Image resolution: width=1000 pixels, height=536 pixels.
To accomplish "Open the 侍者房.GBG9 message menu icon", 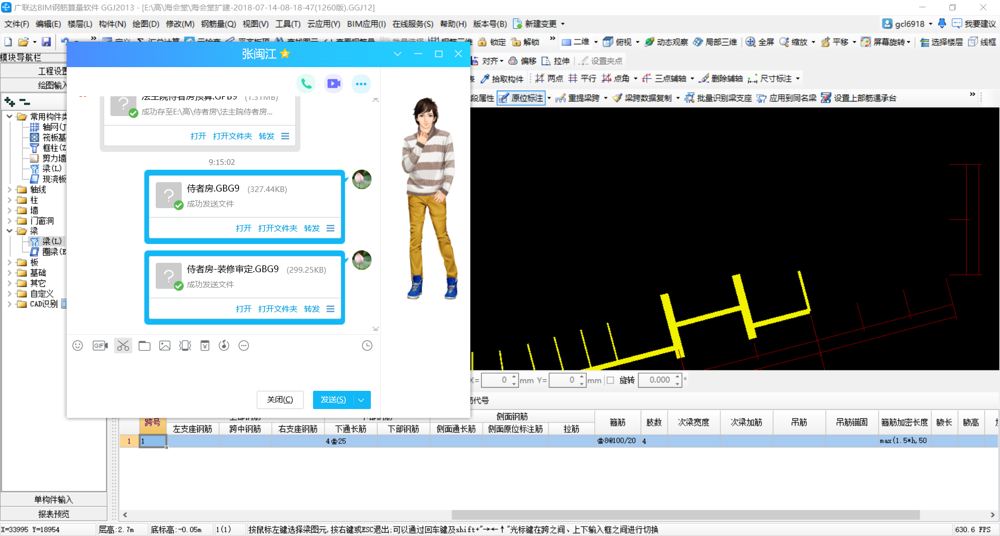I will pyautogui.click(x=330, y=228).
